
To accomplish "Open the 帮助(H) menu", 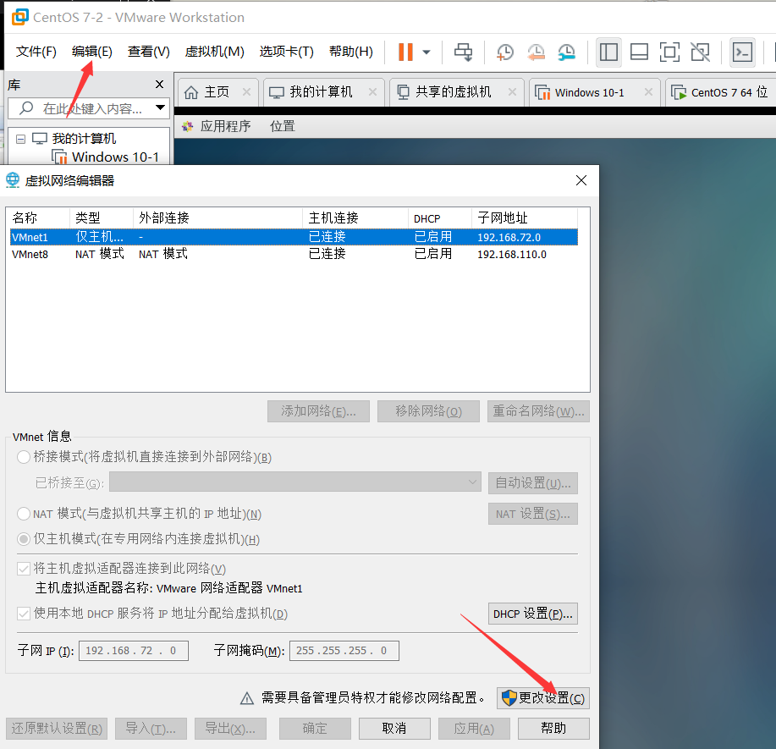I will 351,52.
